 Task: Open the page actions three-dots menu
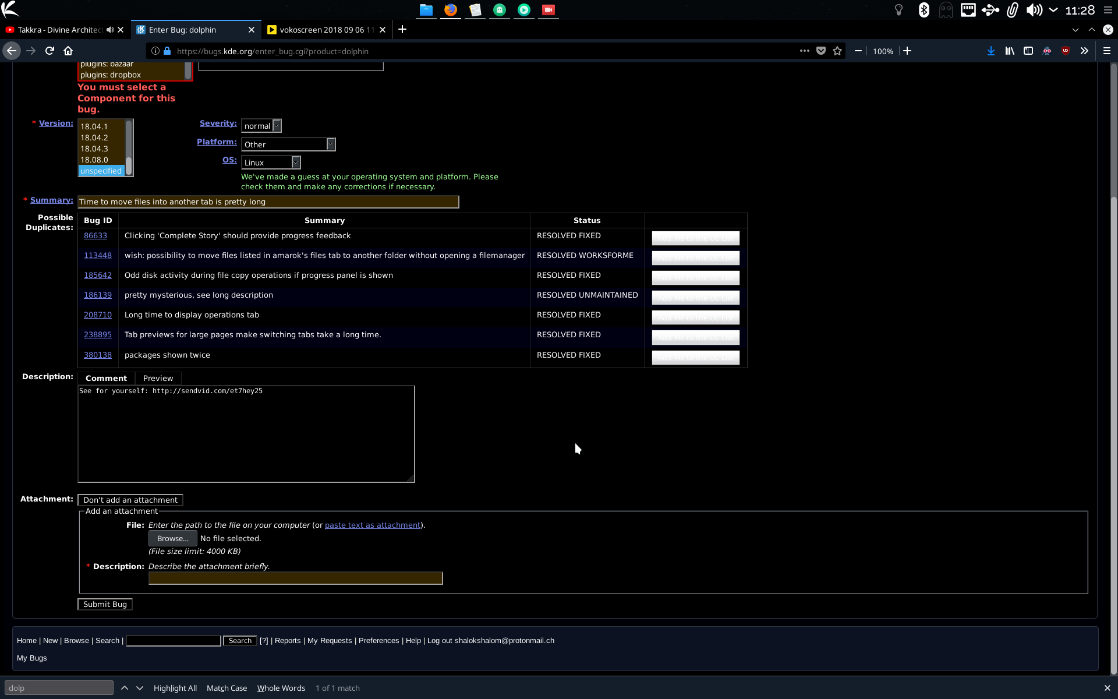point(805,51)
